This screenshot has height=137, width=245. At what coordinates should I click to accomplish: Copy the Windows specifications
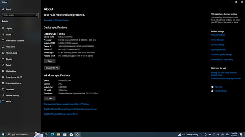(50, 98)
